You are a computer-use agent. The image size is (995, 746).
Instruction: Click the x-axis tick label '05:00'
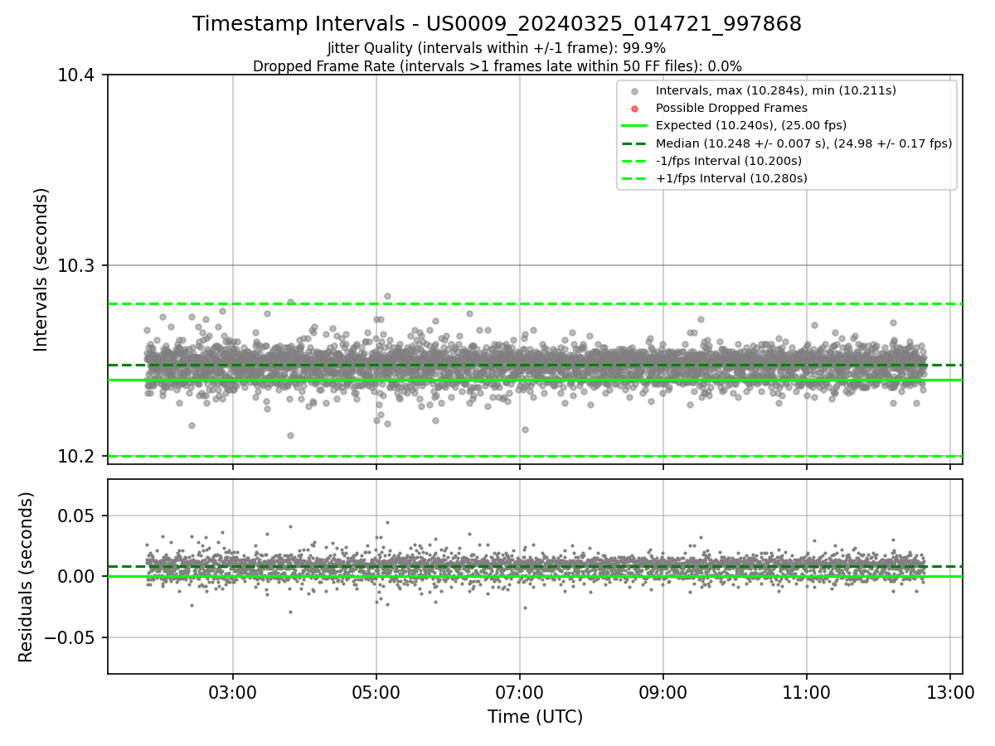[376, 692]
